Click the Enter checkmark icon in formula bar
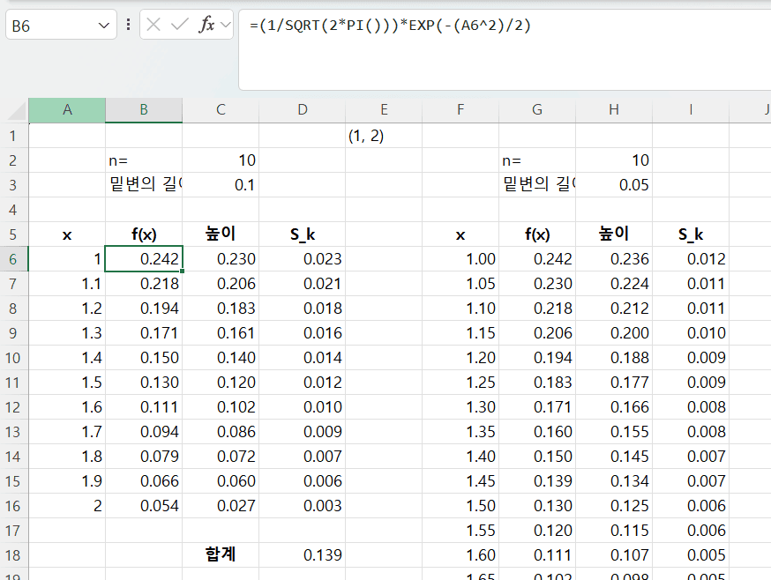This screenshot has width=771, height=580. 180,25
